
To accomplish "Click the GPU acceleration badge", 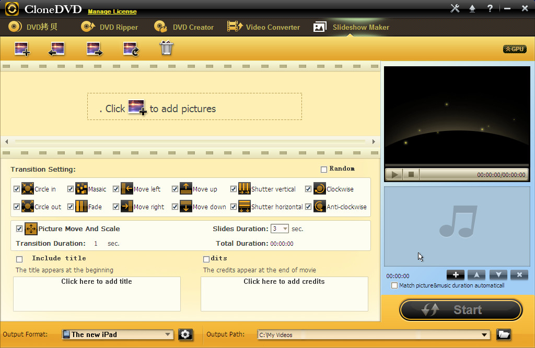I will (515, 49).
